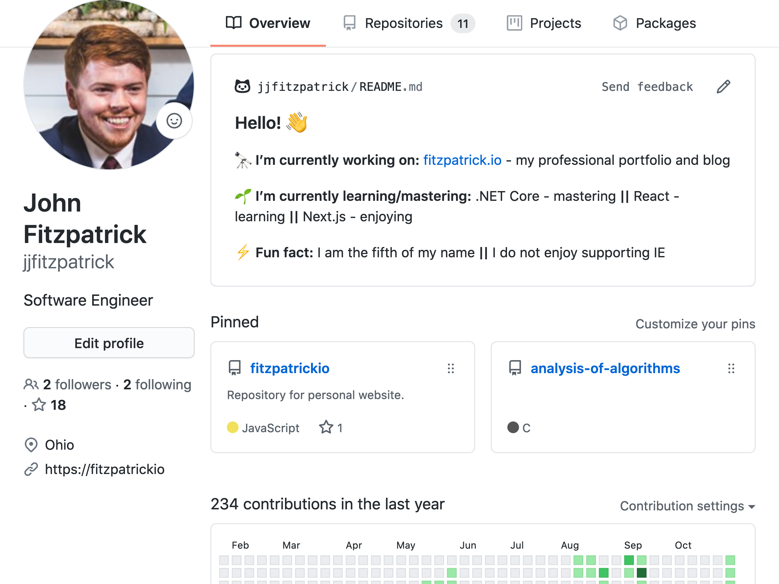Expand analysis-of-algorithms repository options menu
The image size is (779, 584).
pos(731,368)
